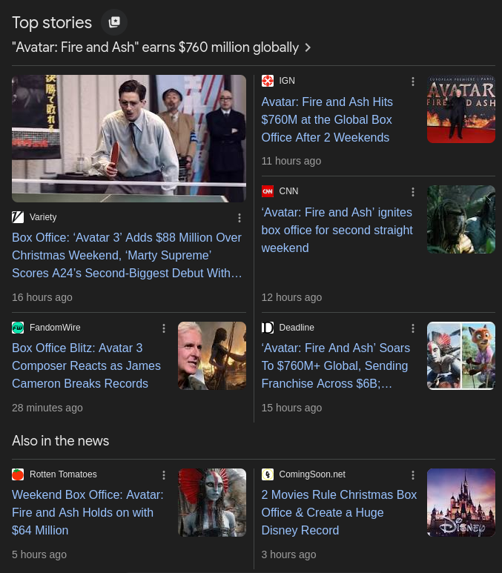
Task: Open the Deadline 'Soars To $760M+ Global' article
Action: tap(336, 365)
